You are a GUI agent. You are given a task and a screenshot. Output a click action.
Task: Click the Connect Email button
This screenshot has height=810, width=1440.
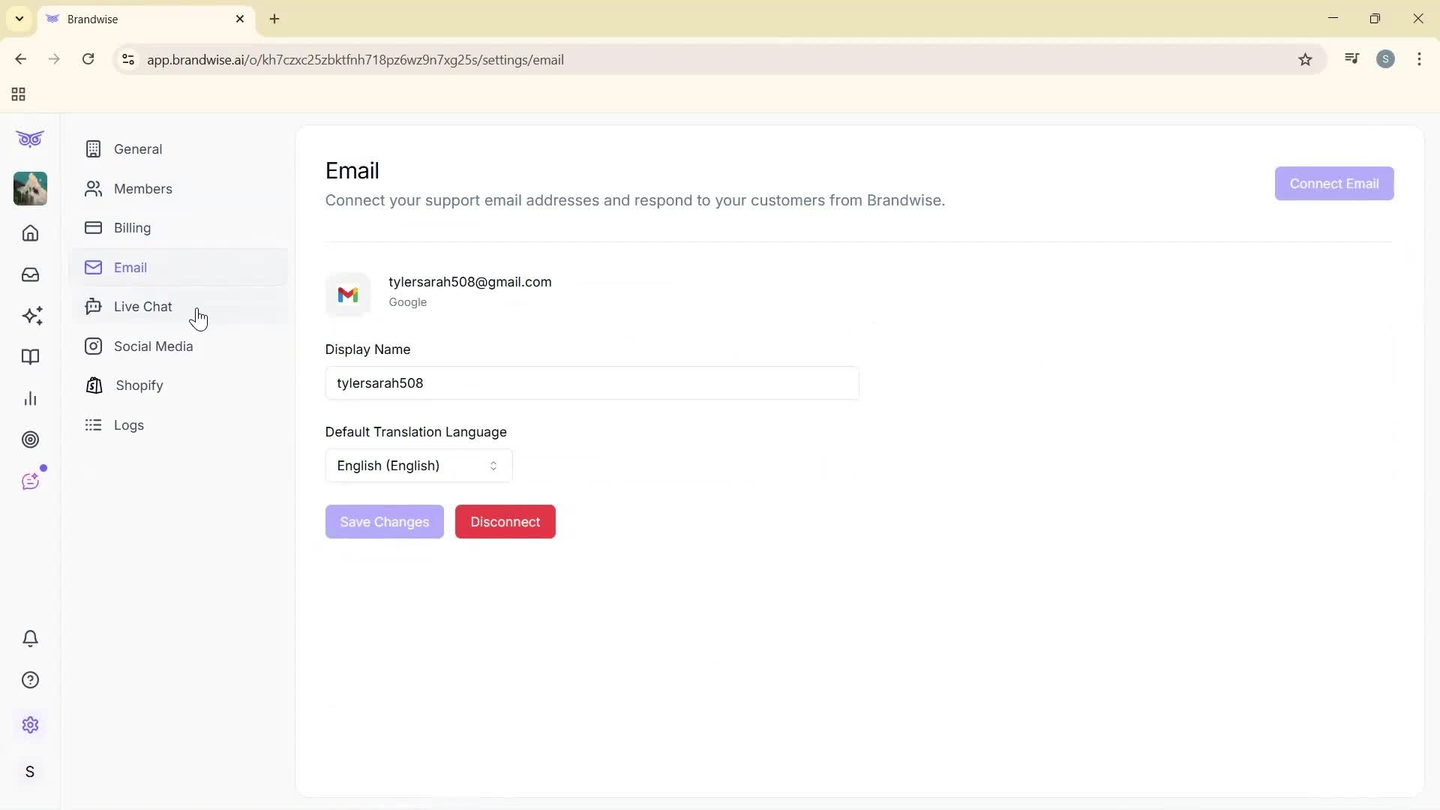point(1333,183)
